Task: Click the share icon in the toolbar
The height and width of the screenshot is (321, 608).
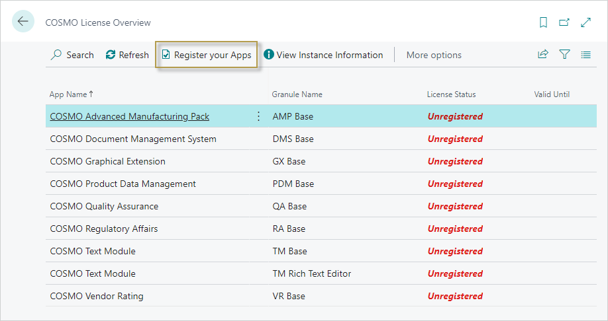Action: click(x=543, y=55)
